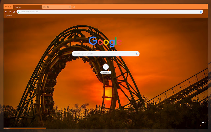Open the bookmarks bar folder item
The width and height of the screenshot is (211, 132).
[x=9, y=16]
